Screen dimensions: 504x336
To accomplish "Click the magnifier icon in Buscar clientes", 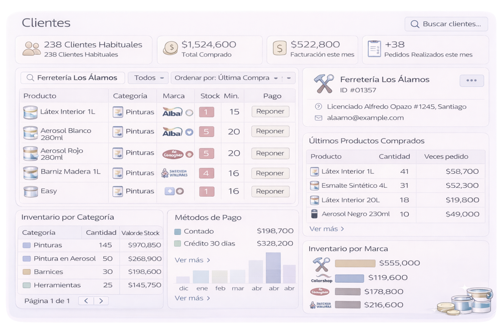I will 415,24.
